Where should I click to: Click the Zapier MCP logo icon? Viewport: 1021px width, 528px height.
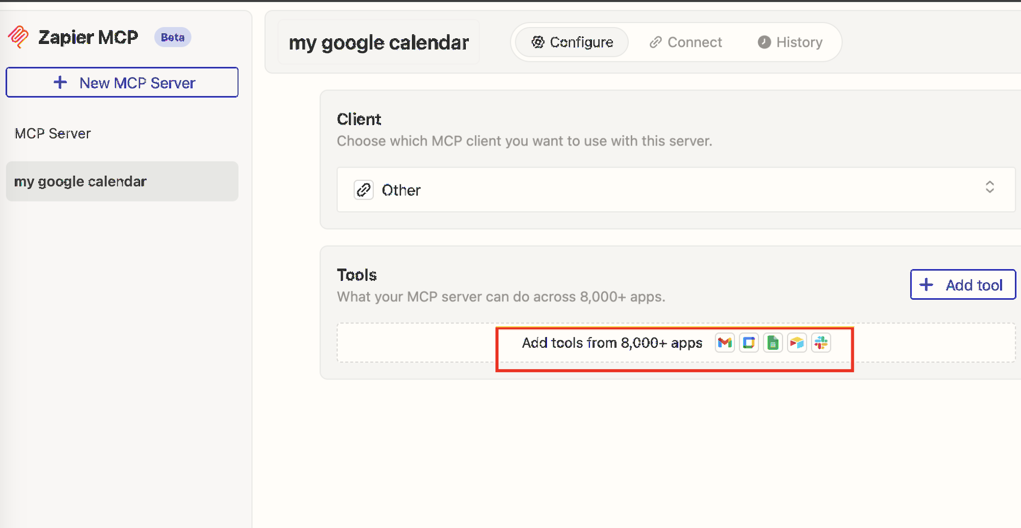19,37
